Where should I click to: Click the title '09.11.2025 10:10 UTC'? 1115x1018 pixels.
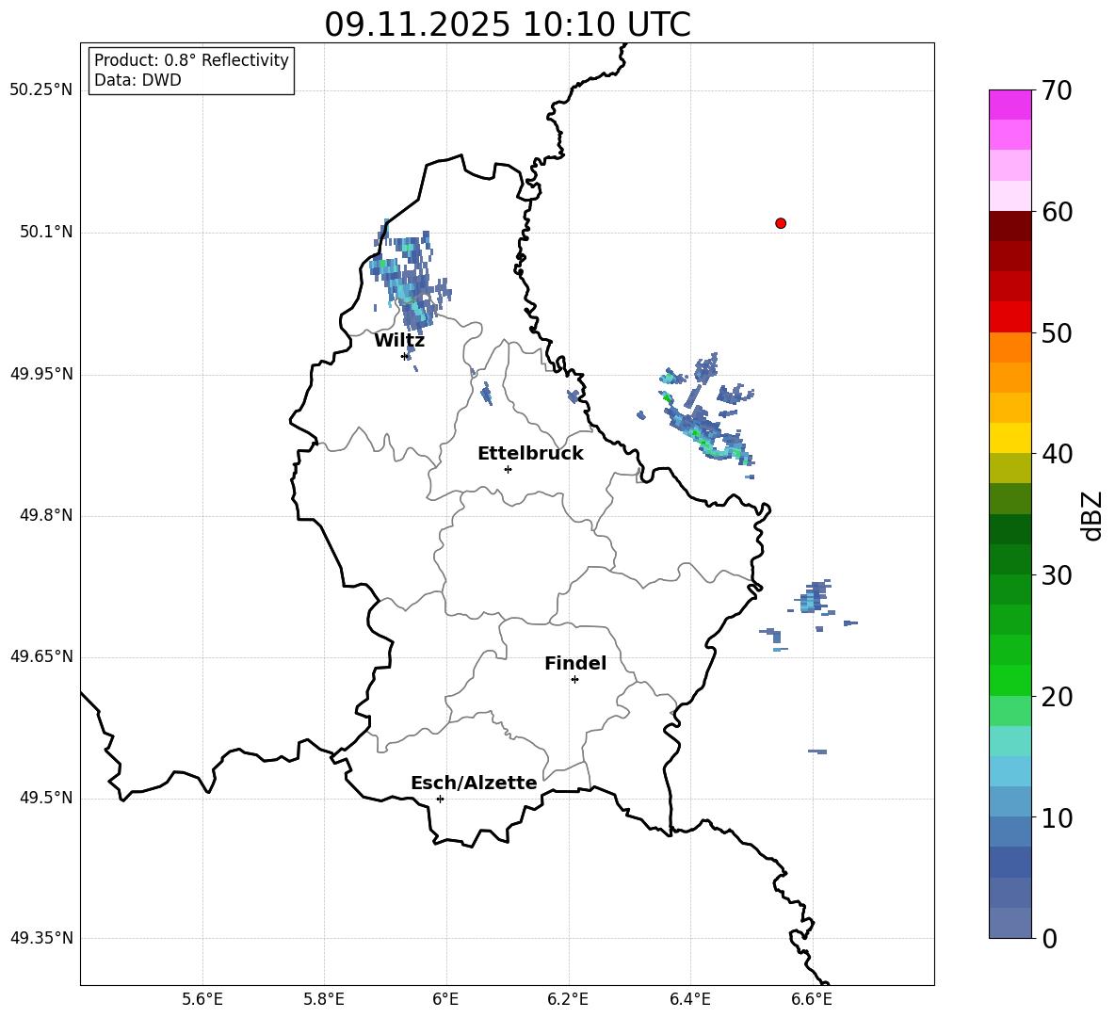coord(507,24)
